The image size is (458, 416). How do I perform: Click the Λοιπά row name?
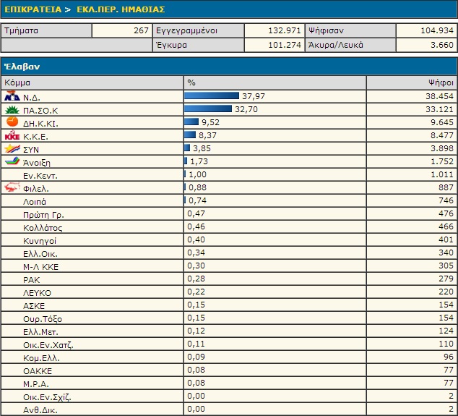pos(35,202)
